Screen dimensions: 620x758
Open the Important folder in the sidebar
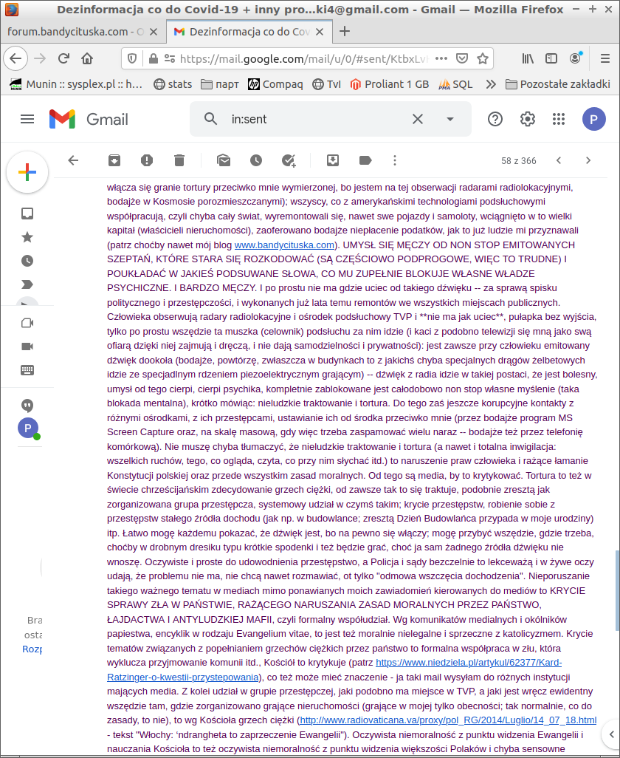[27, 284]
